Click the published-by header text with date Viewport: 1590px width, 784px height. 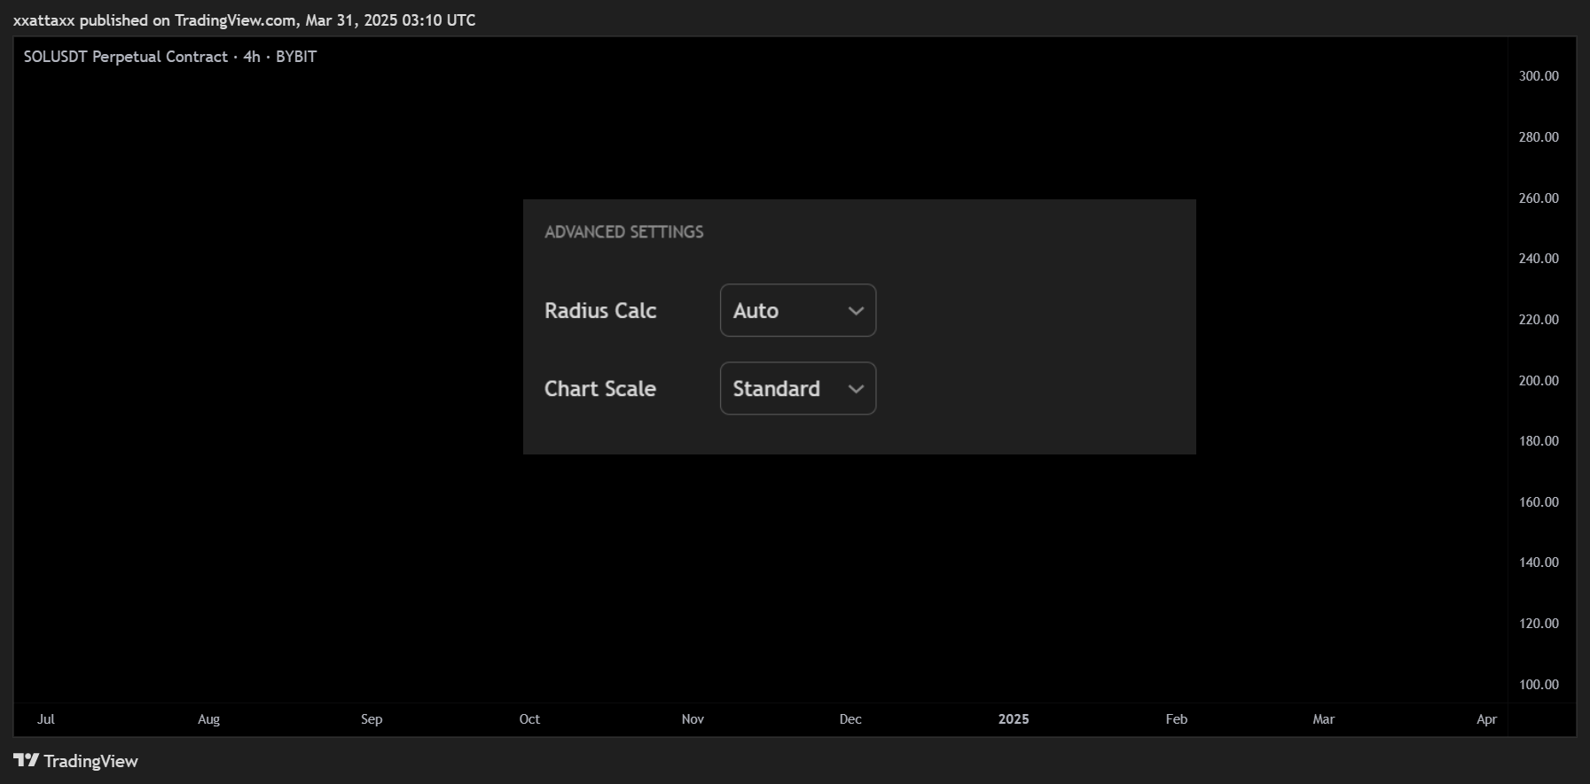(x=245, y=20)
